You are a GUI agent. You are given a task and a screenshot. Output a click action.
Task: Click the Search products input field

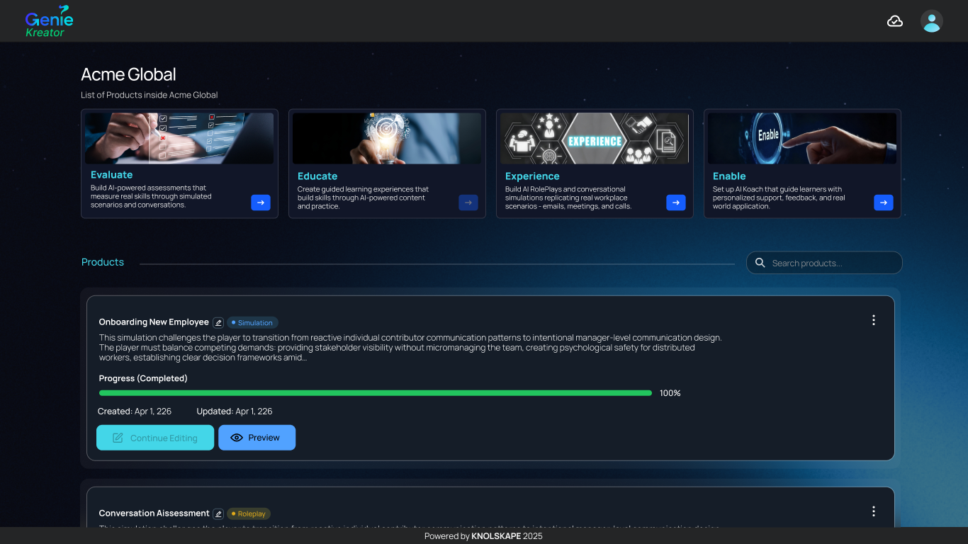824,263
